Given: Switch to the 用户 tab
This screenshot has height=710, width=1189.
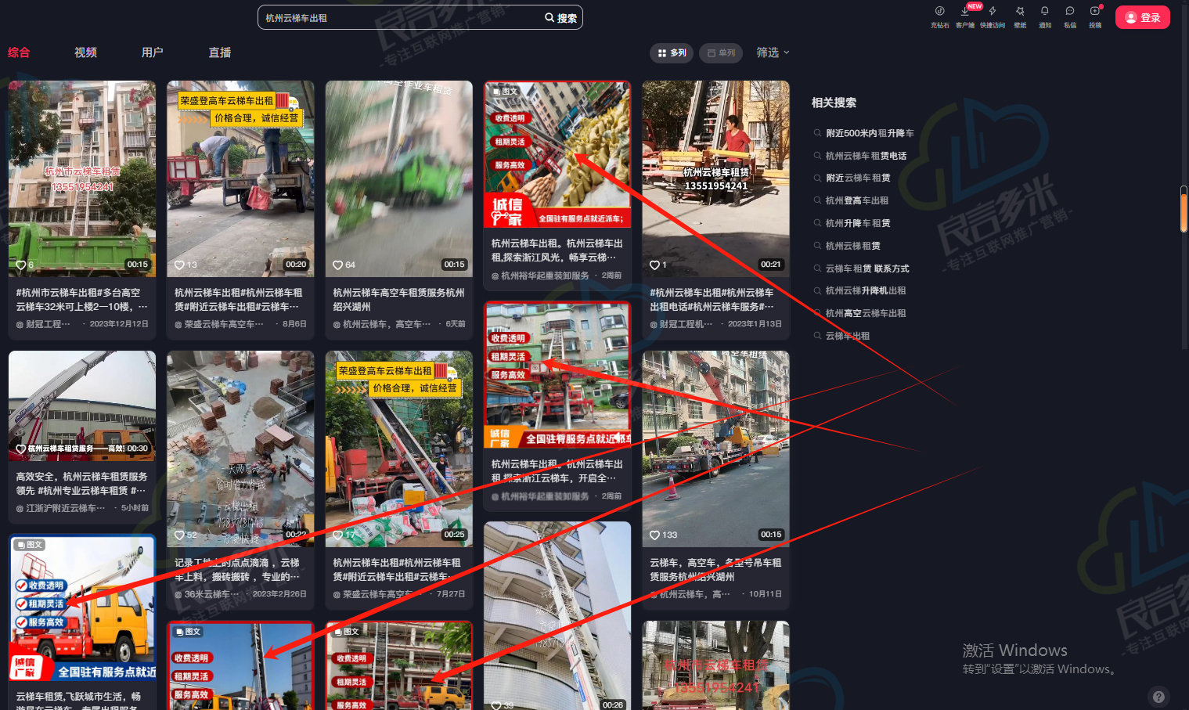Looking at the screenshot, I should 153,52.
